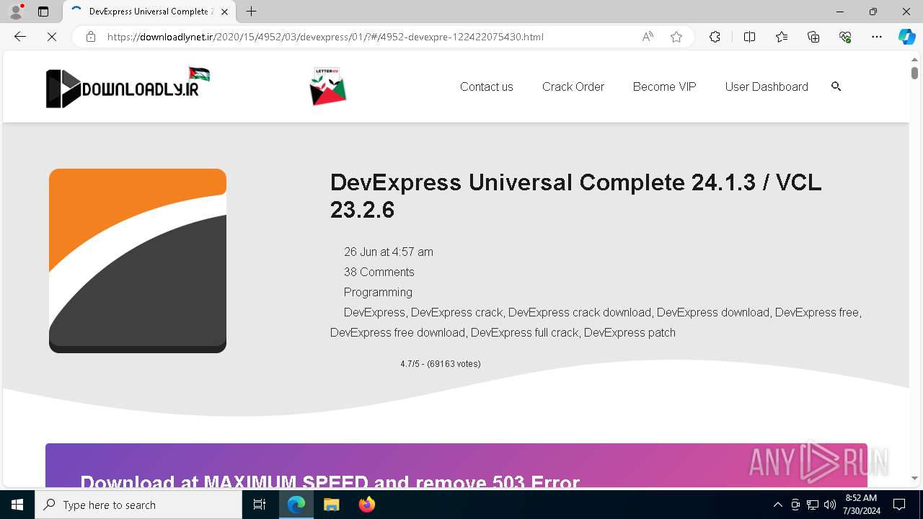This screenshot has width=923, height=519.
Task: View site information lock icon
Action: (x=91, y=37)
